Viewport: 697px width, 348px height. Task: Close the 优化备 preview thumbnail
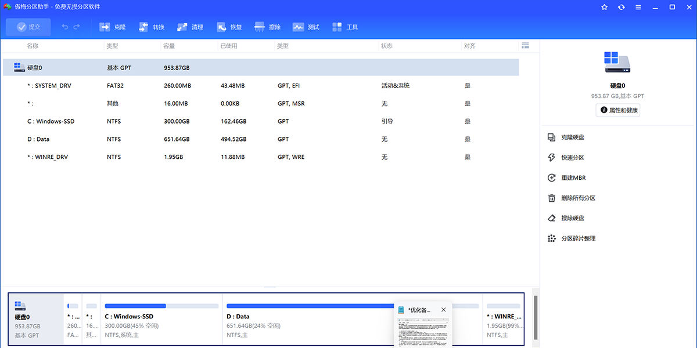(x=444, y=310)
